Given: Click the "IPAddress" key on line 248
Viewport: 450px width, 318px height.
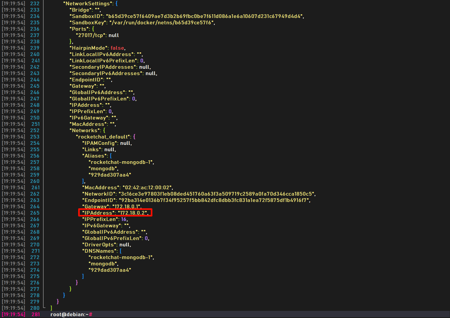Looking at the screenshot, I should tap(86, 105).
